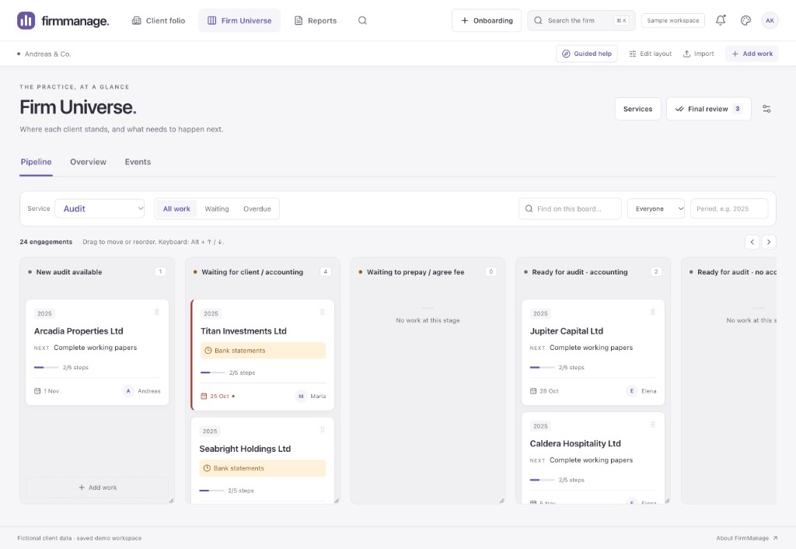Click the Maria assignee avatar on Titan card
The image size is (796, 549).
pyautogui.click(x=301, y=396)
